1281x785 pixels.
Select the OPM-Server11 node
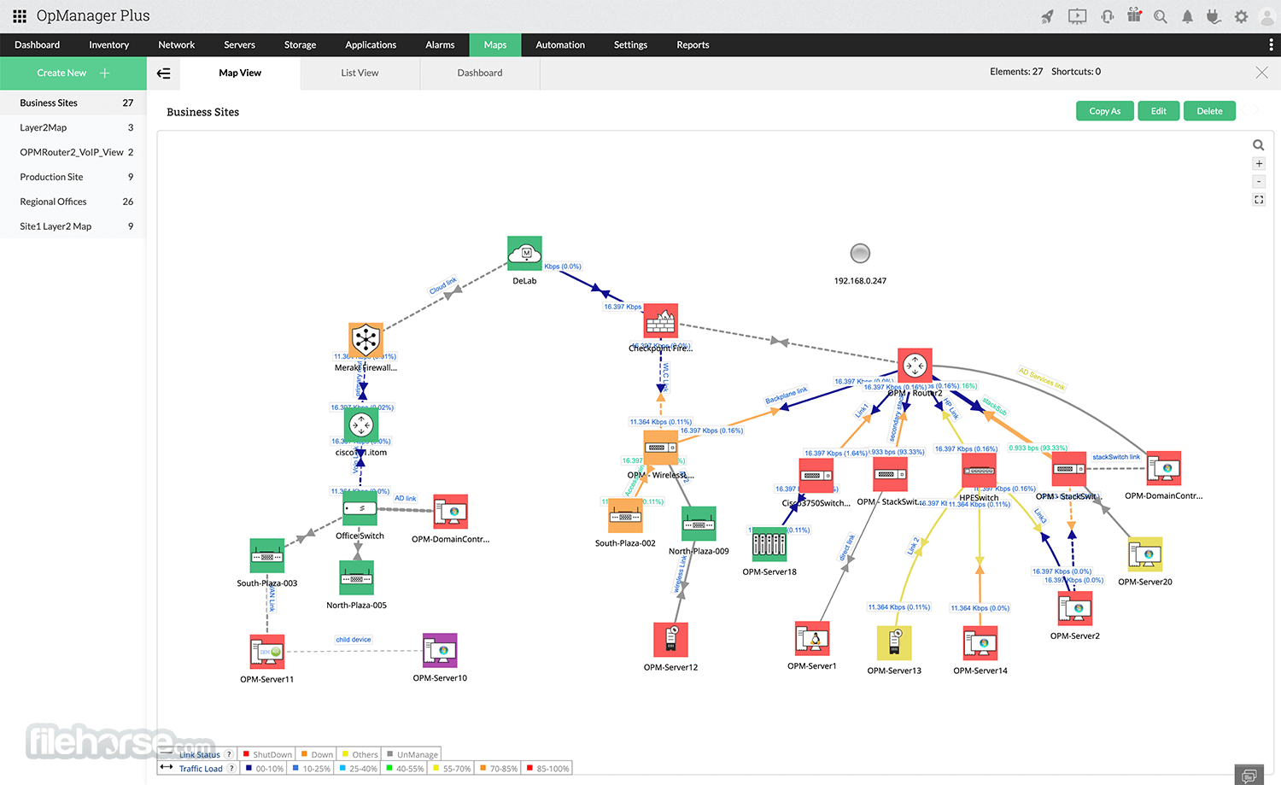[x=266, y=652]
